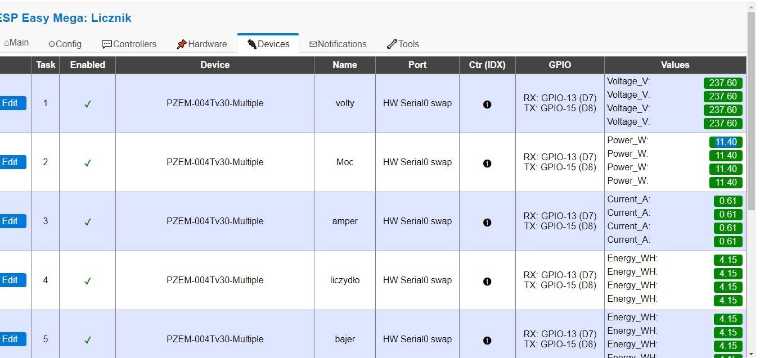Click the Enabled column header
760x358 pixels.
(88, 65)
